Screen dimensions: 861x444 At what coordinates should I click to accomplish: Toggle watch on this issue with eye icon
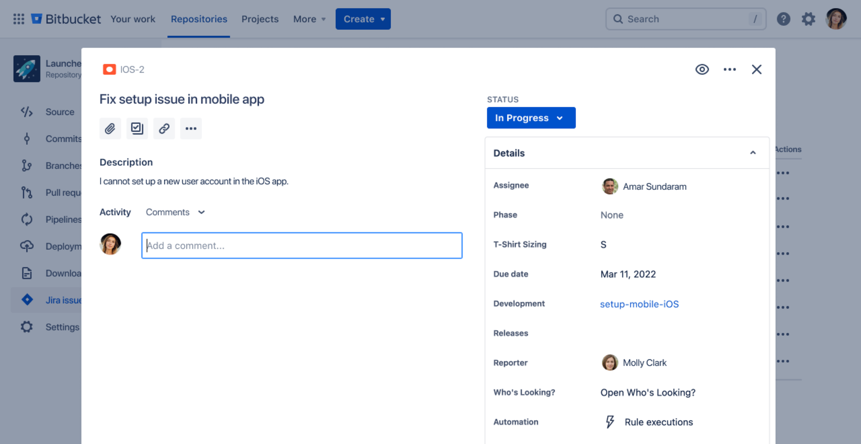702,70
